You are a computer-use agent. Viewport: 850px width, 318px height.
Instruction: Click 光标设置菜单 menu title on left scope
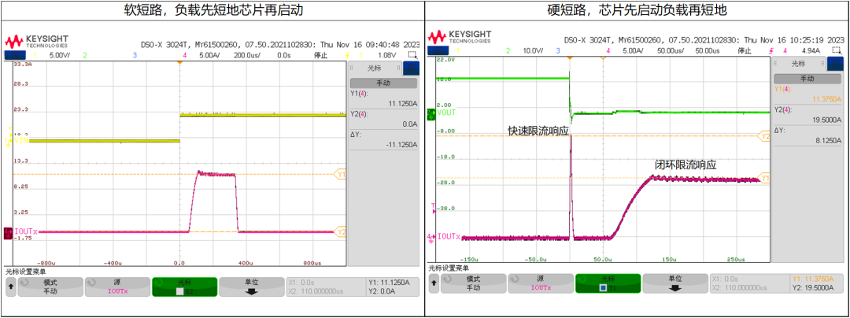24,272
